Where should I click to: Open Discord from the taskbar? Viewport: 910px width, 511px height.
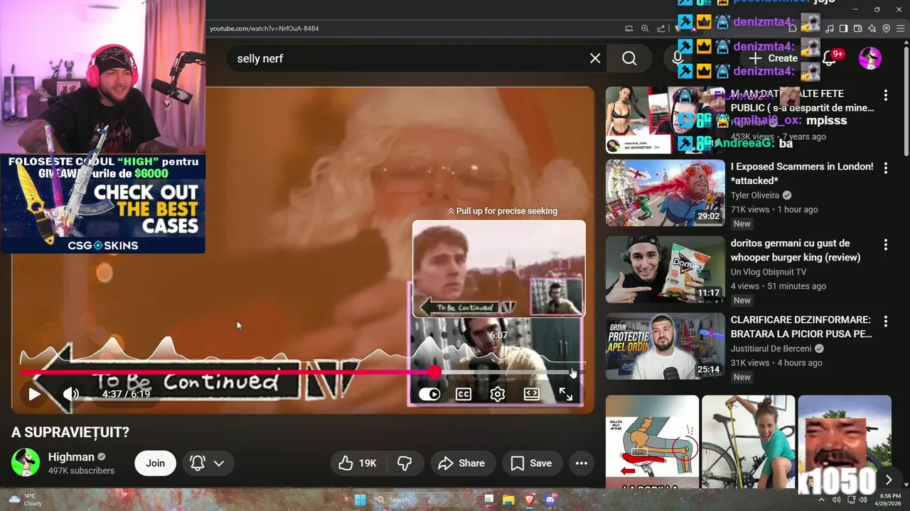550,500
